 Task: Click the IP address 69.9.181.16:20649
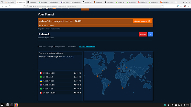click(x=46, y=26)
